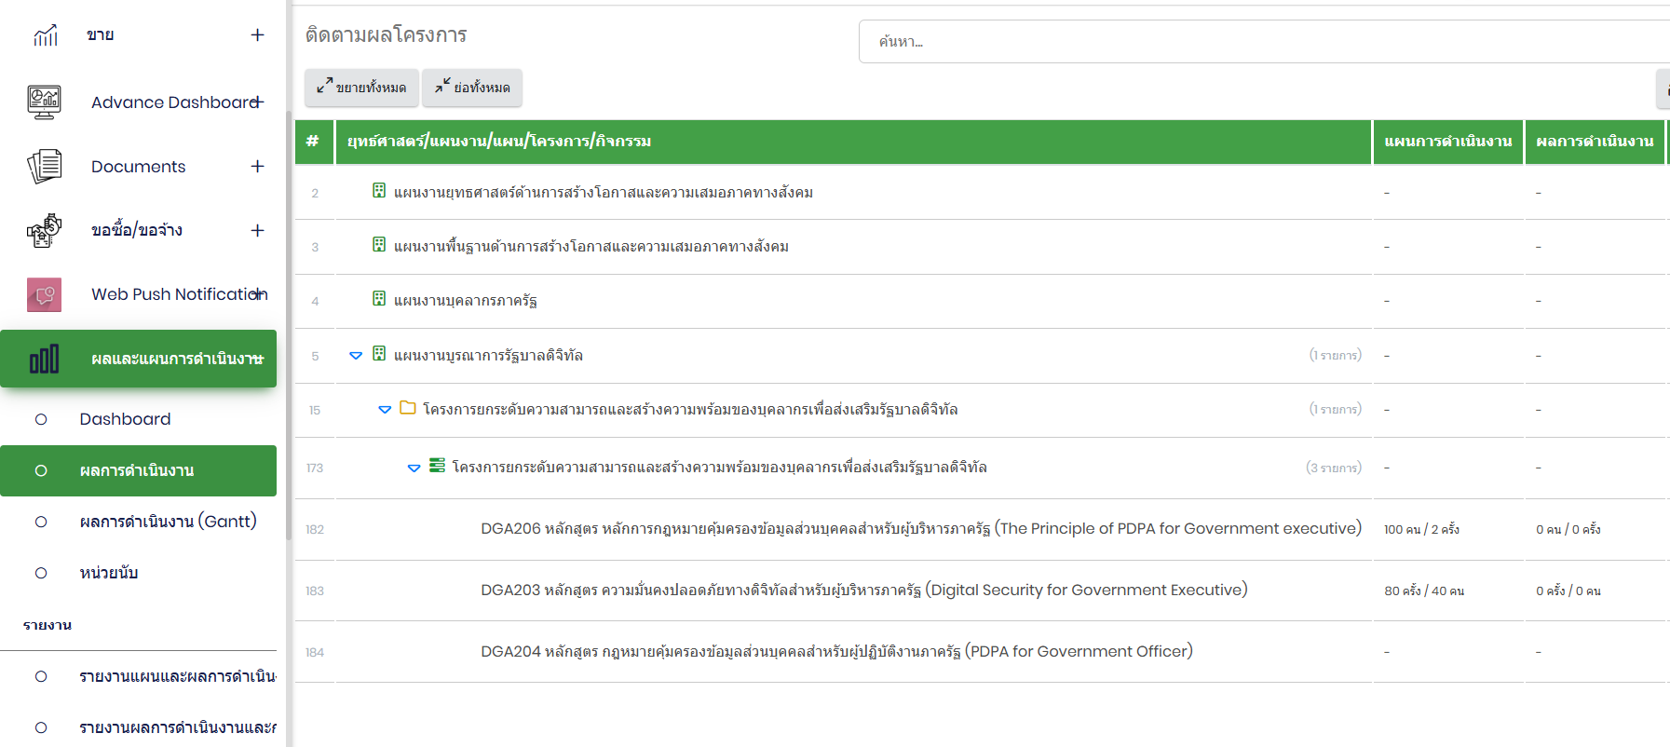Collapse the row 173 project arrow

(x=414, y=468)
